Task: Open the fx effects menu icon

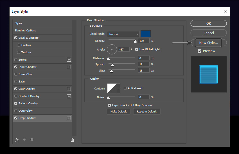Action: [x=17, y=140]
